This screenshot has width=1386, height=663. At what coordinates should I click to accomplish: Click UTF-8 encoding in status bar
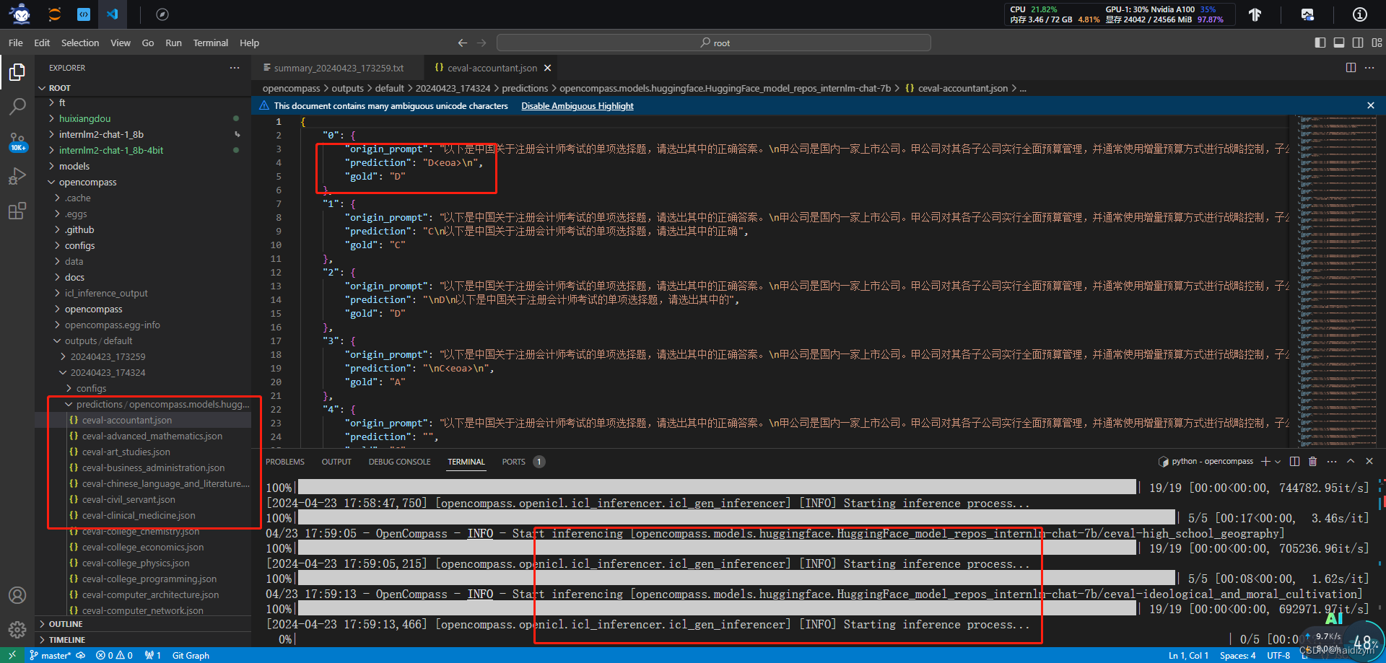[x=1278, y=655]
